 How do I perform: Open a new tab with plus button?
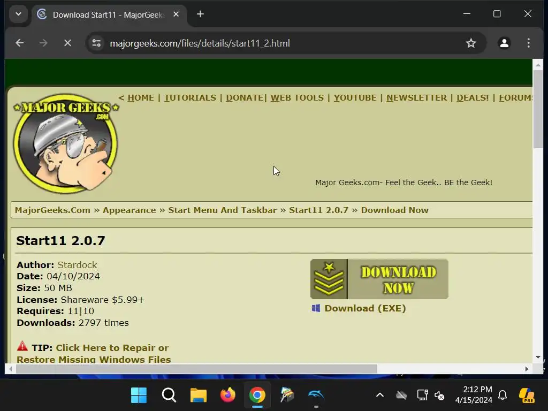click(200, 14)
